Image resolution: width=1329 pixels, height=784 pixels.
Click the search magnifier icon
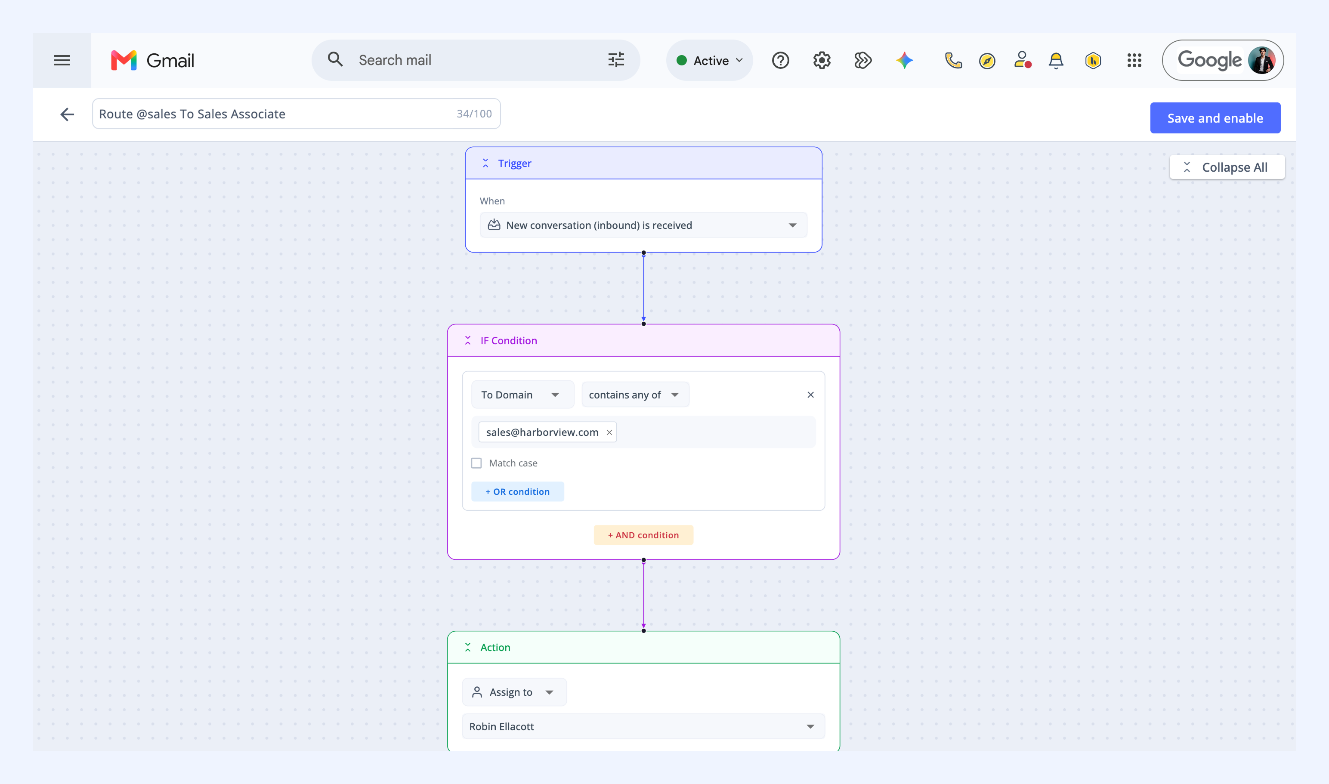point(335,59)
